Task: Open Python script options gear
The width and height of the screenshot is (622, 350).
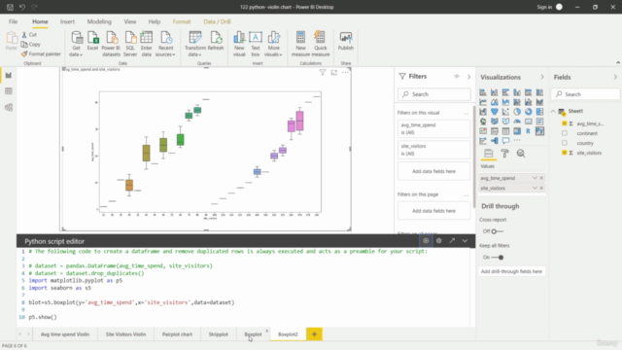Action: point(438,241)
